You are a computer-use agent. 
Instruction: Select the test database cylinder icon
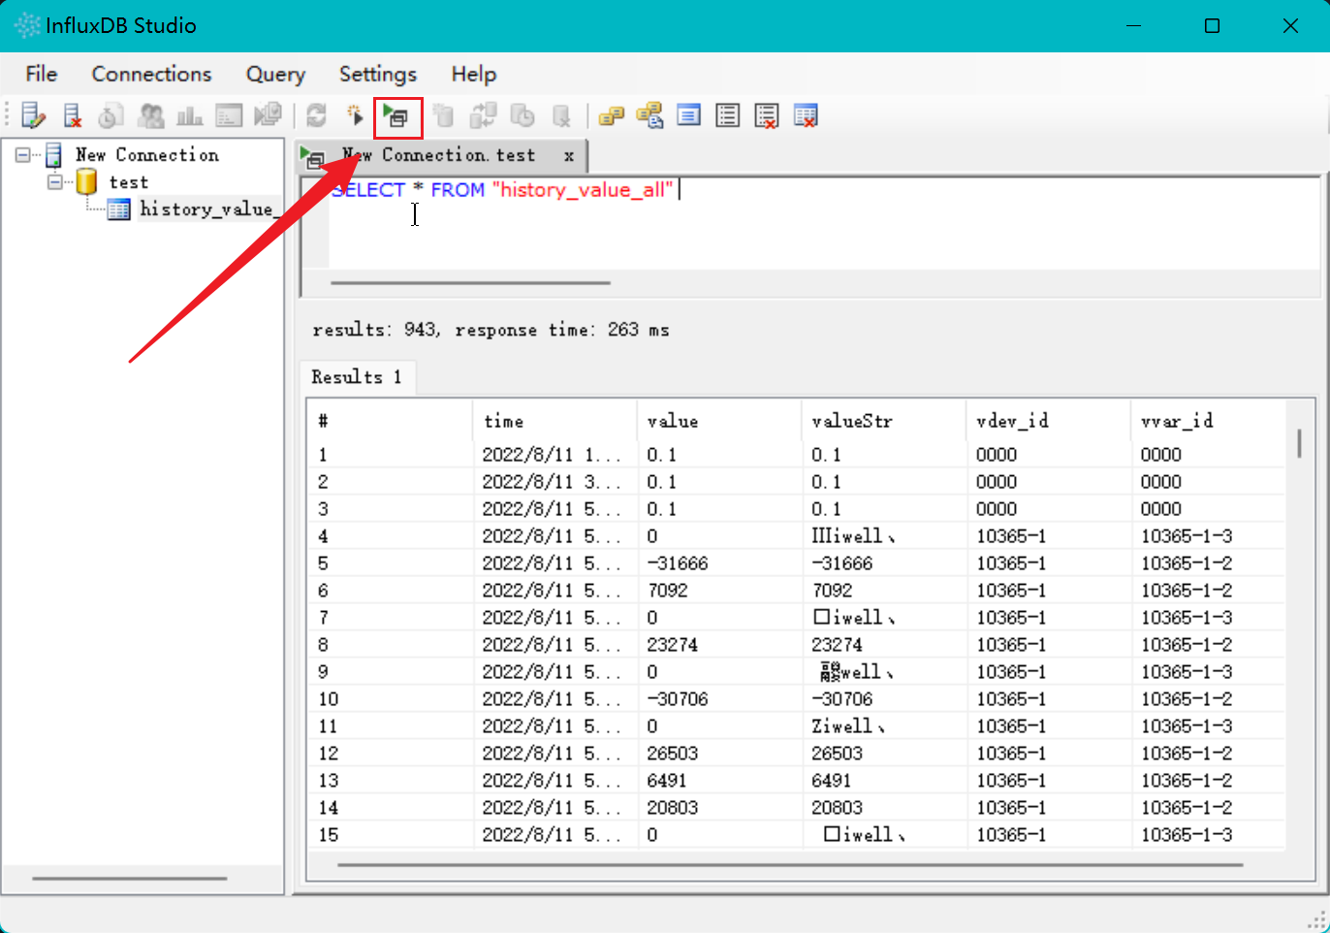(86, 181)
